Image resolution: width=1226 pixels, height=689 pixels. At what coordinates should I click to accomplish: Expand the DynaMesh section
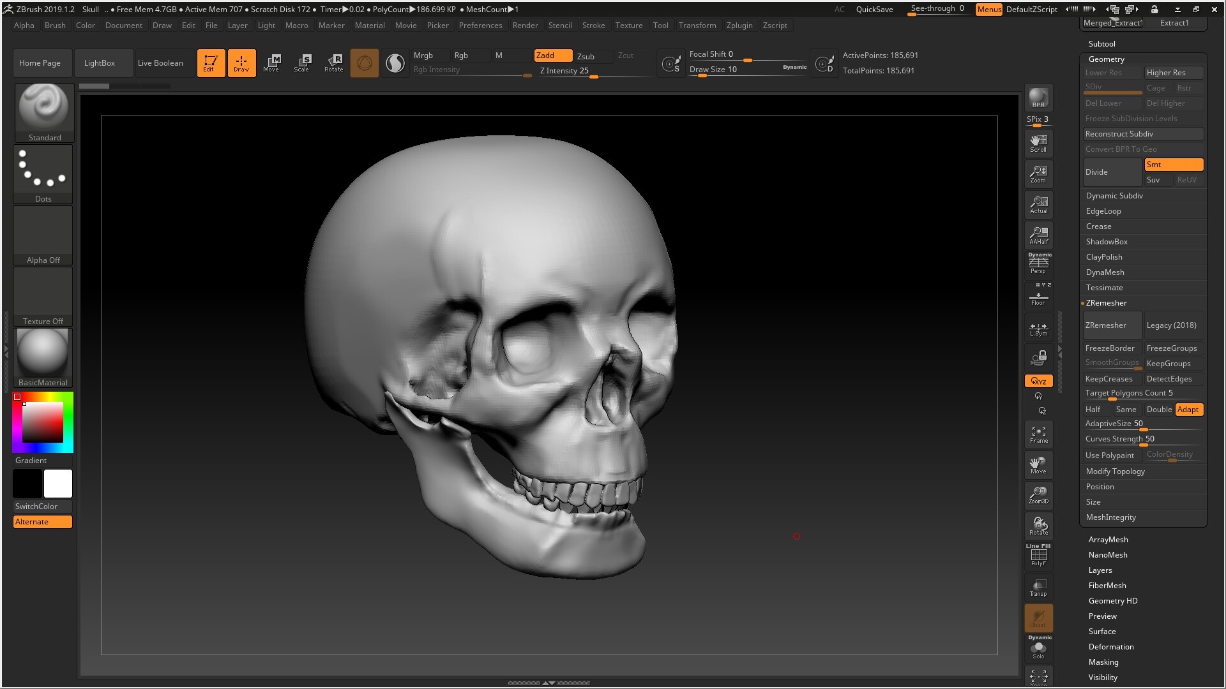[1105, 272]
